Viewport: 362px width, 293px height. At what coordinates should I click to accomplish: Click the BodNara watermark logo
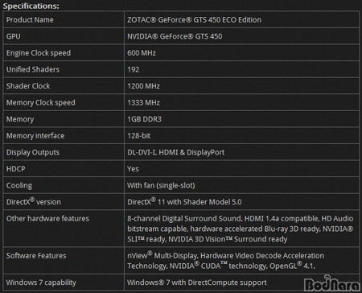tap(332, 283)
